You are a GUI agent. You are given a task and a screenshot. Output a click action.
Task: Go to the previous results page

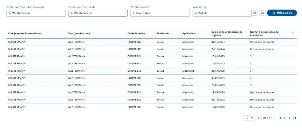(285, 118)
